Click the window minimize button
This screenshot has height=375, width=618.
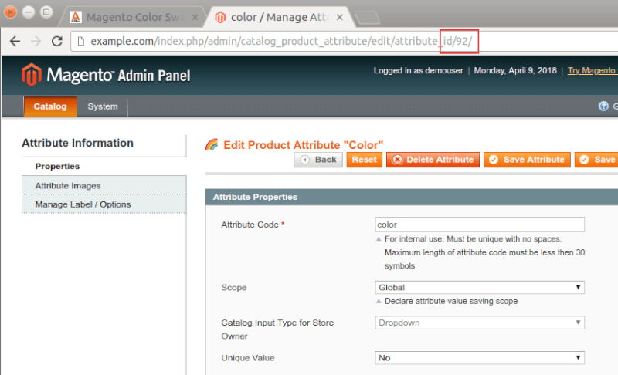pos(29,12)
